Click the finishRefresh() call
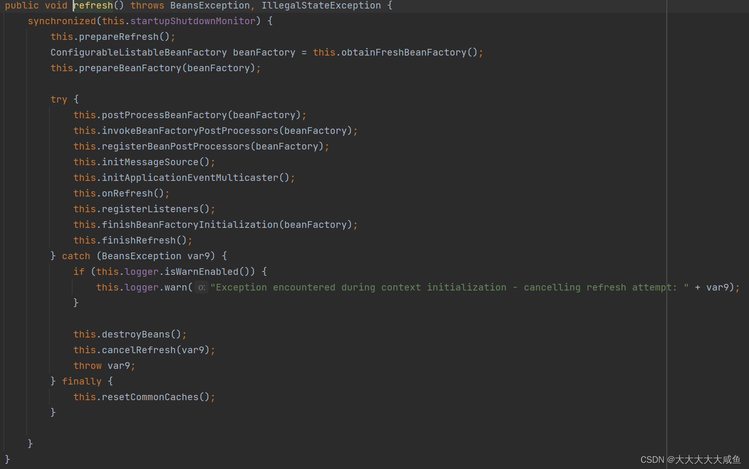Screen dimensions: 749x469 (144, 241)
